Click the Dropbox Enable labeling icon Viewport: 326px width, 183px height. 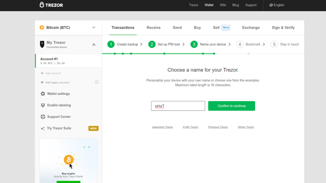pos(43,105)
